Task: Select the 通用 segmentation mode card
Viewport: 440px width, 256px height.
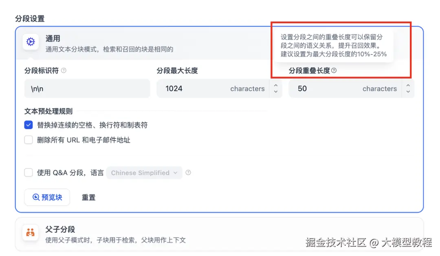Action: pyautogui.click(x=122, y=42)
